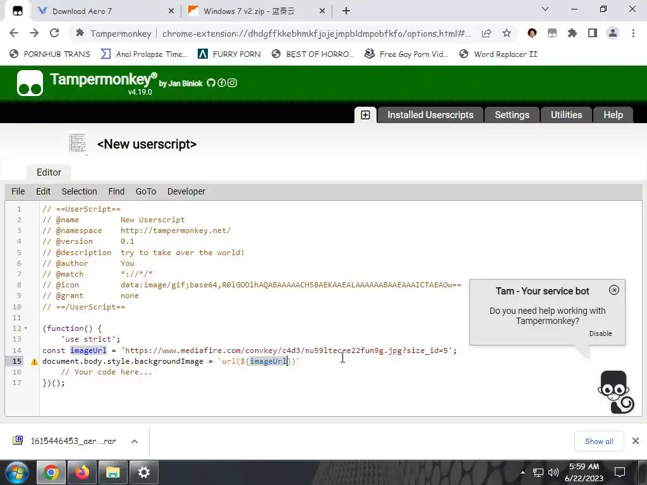Open the Help tab
647x485 pixels.
click(613, 115)
